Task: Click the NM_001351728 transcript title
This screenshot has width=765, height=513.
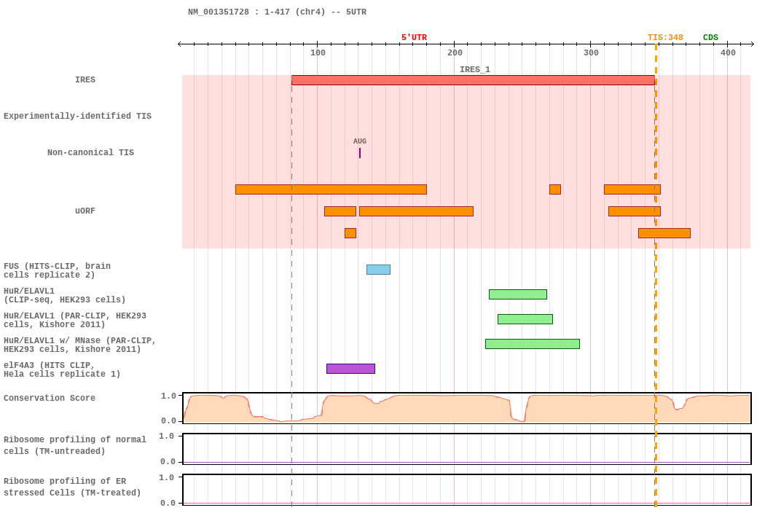Action: click(277, 12)
